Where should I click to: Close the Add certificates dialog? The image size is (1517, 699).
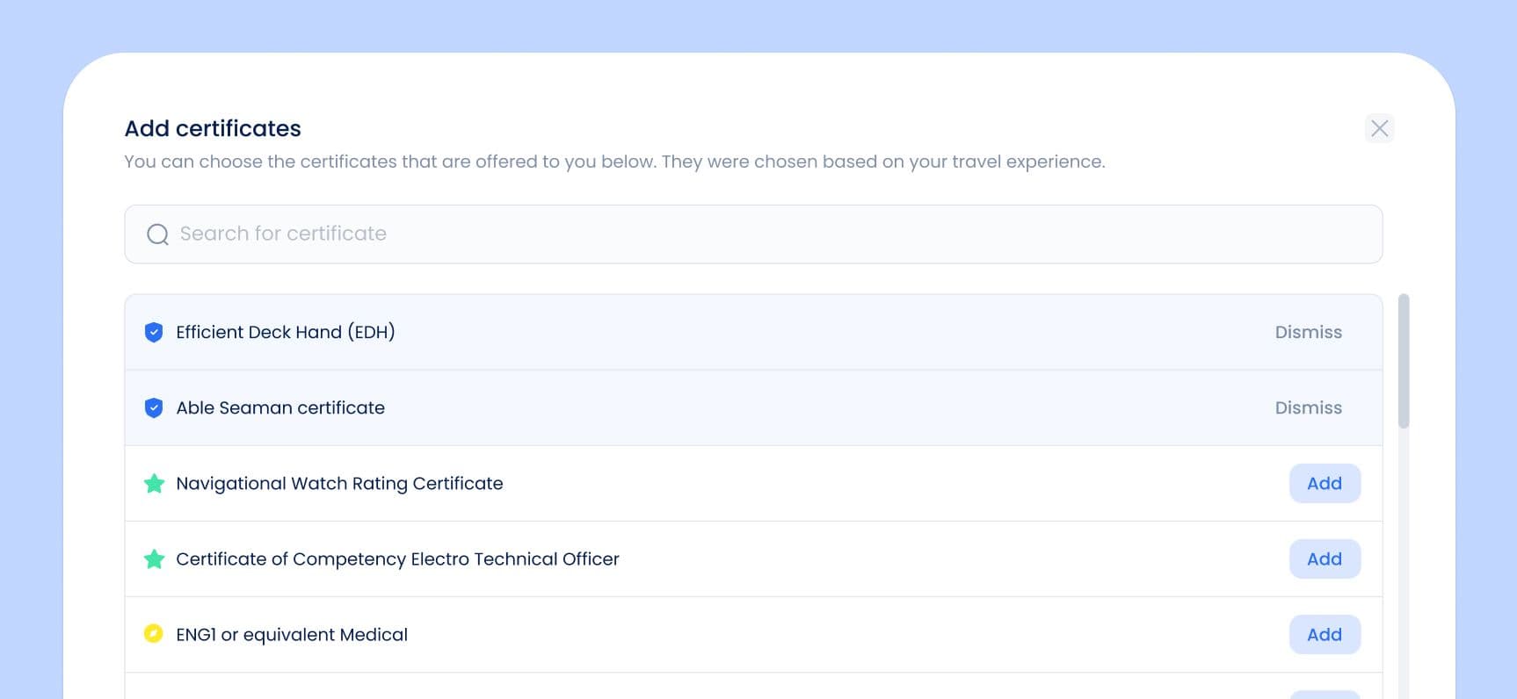(1379, 128)
